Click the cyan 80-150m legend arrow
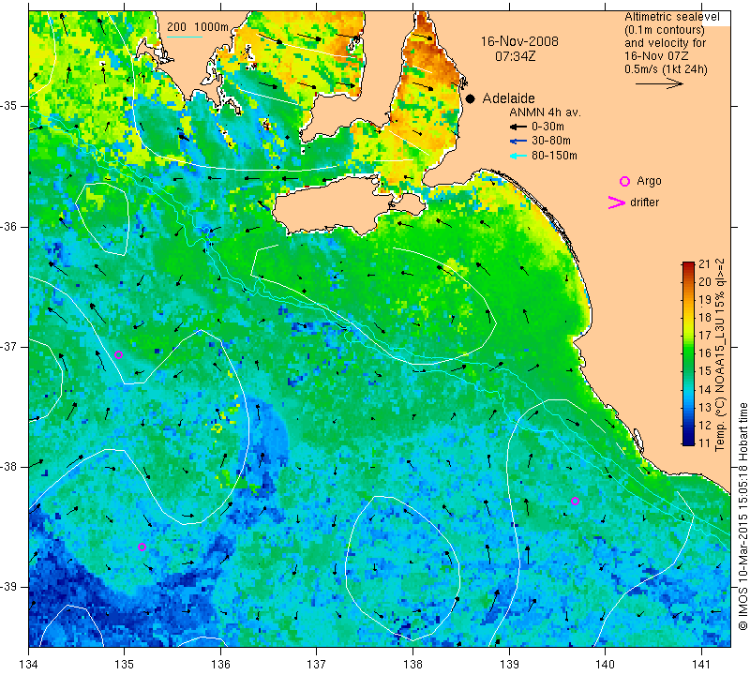 [518, 156]
